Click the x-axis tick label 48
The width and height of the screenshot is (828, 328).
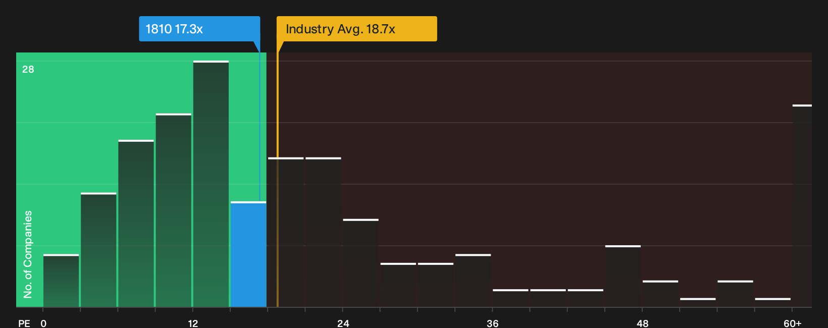(642, 323)
